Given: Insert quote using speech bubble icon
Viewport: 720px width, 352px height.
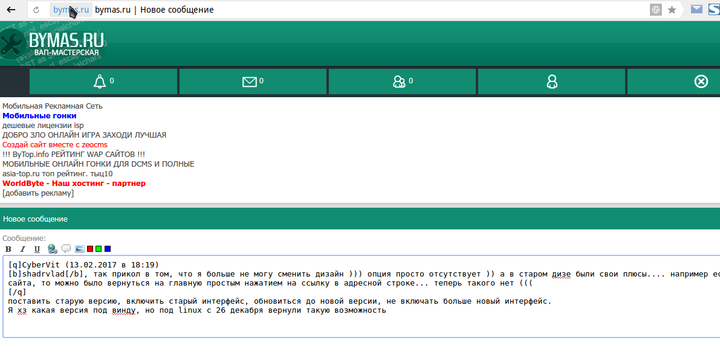Looking at the screenshot, I should pos(66,249).
